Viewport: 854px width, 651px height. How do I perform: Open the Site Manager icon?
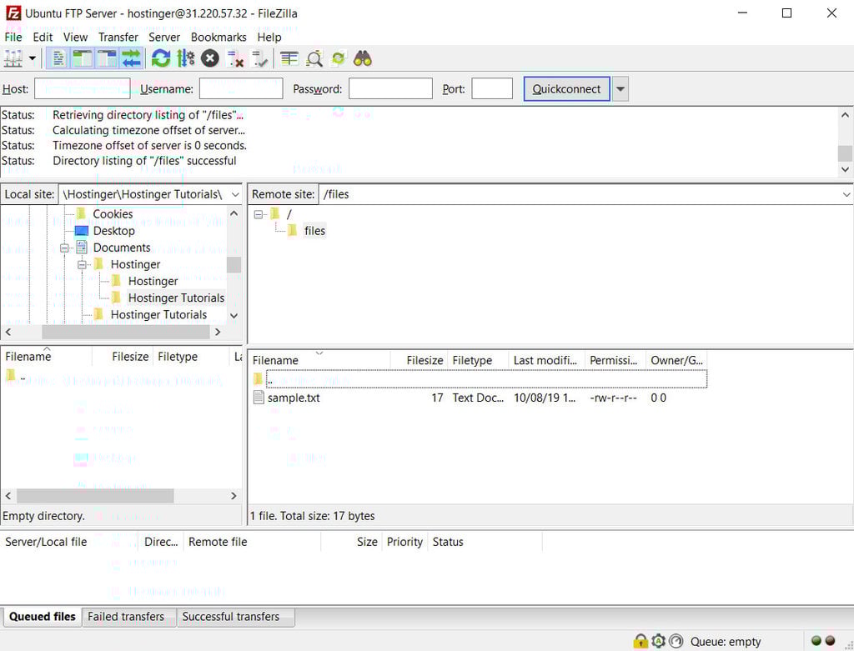(14, 58)
